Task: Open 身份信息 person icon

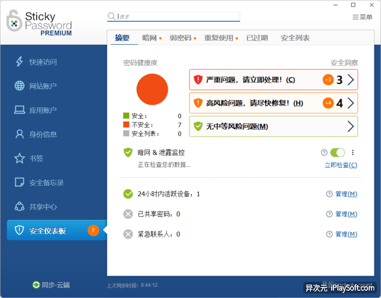Action: click(x=20, y=134)
